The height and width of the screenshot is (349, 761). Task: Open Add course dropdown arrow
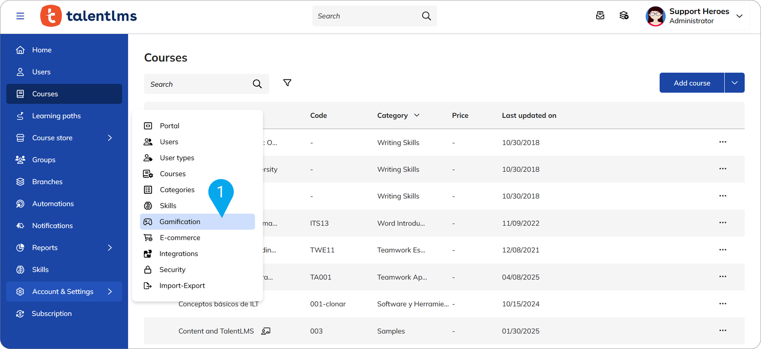click(734, 83)
